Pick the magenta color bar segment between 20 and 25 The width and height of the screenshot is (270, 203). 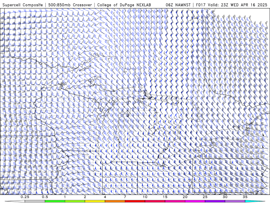pos(195,201)
